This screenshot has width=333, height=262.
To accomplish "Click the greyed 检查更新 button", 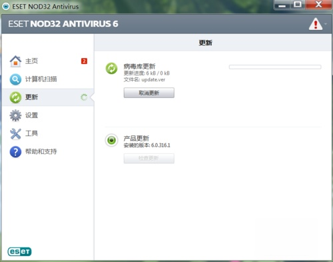I will tap(149, 159).
